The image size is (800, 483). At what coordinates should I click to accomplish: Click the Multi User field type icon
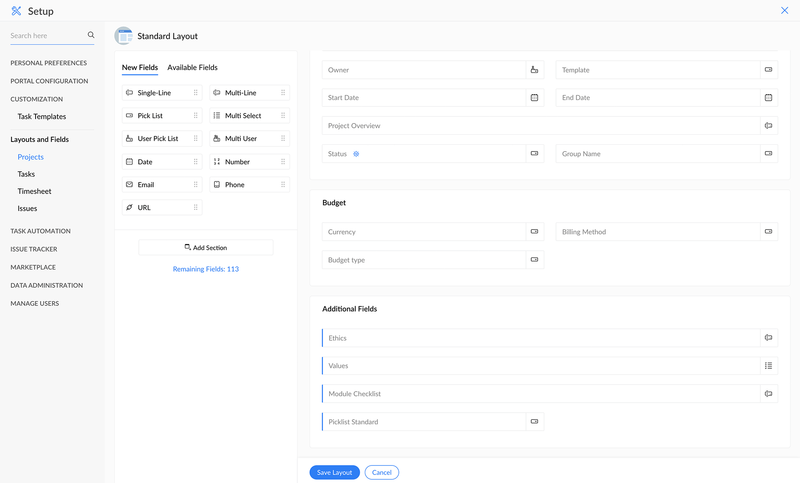tap(217, 139)
